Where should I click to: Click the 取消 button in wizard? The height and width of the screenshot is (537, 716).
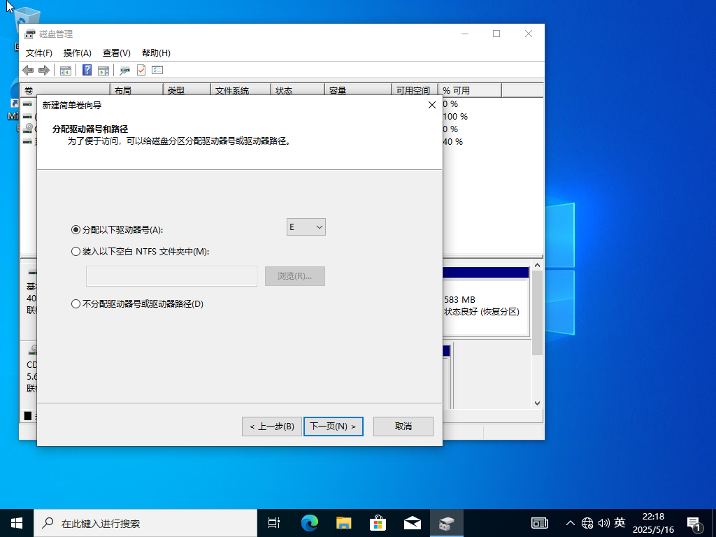(x=403, y=427)
